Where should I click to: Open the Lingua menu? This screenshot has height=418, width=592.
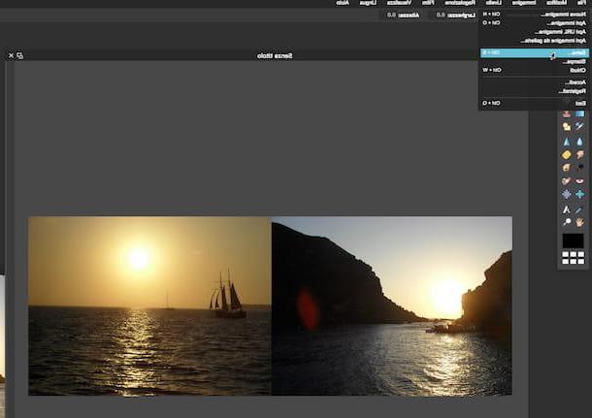pyautogui.click(x=366, y=3)
